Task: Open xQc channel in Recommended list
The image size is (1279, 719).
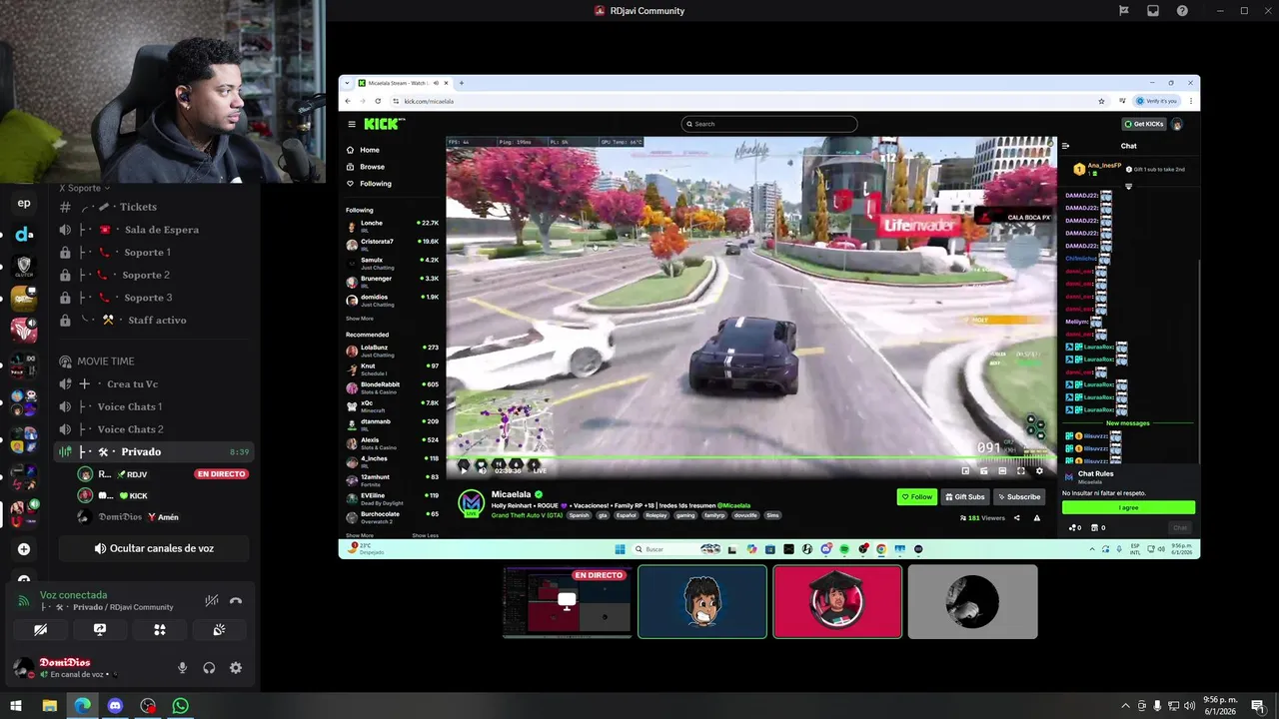Action: (393, 405)
